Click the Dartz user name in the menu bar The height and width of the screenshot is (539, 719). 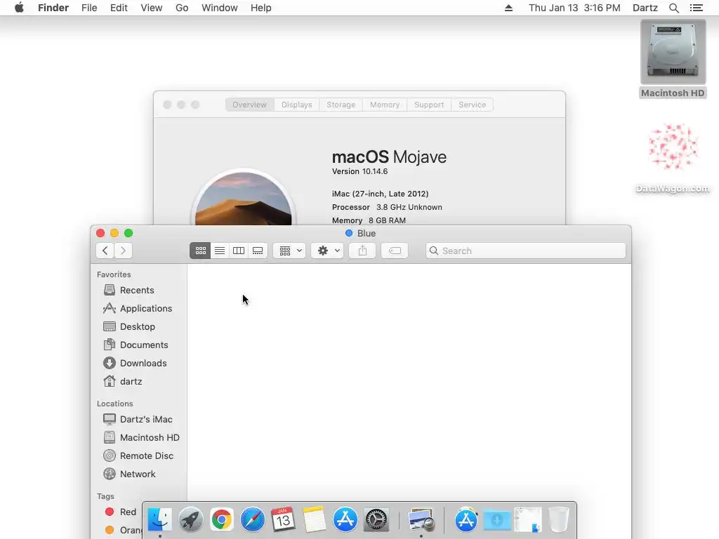(x=645, y=8)
